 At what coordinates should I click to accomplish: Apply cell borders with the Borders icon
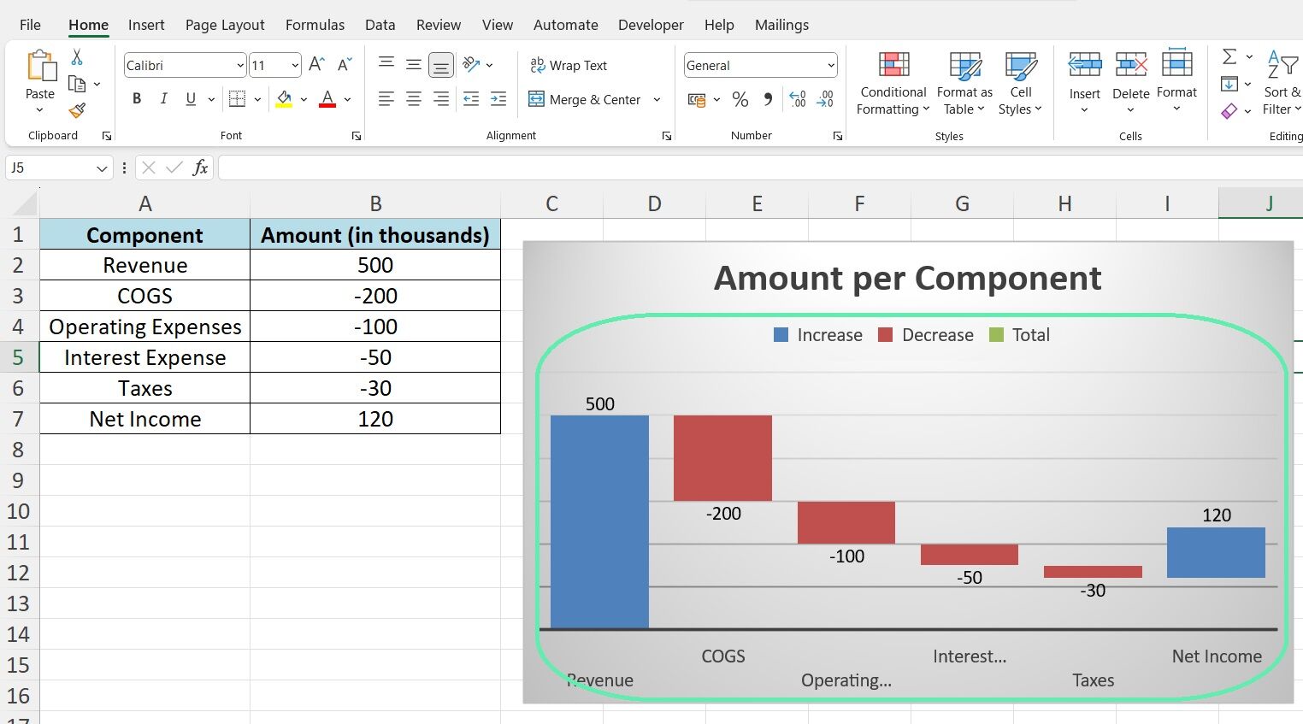click(237, 99)
